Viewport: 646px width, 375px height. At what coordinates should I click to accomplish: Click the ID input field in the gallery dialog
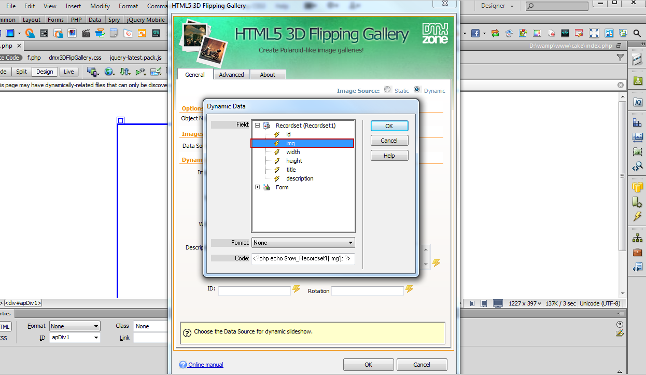[x=255, y=291]
